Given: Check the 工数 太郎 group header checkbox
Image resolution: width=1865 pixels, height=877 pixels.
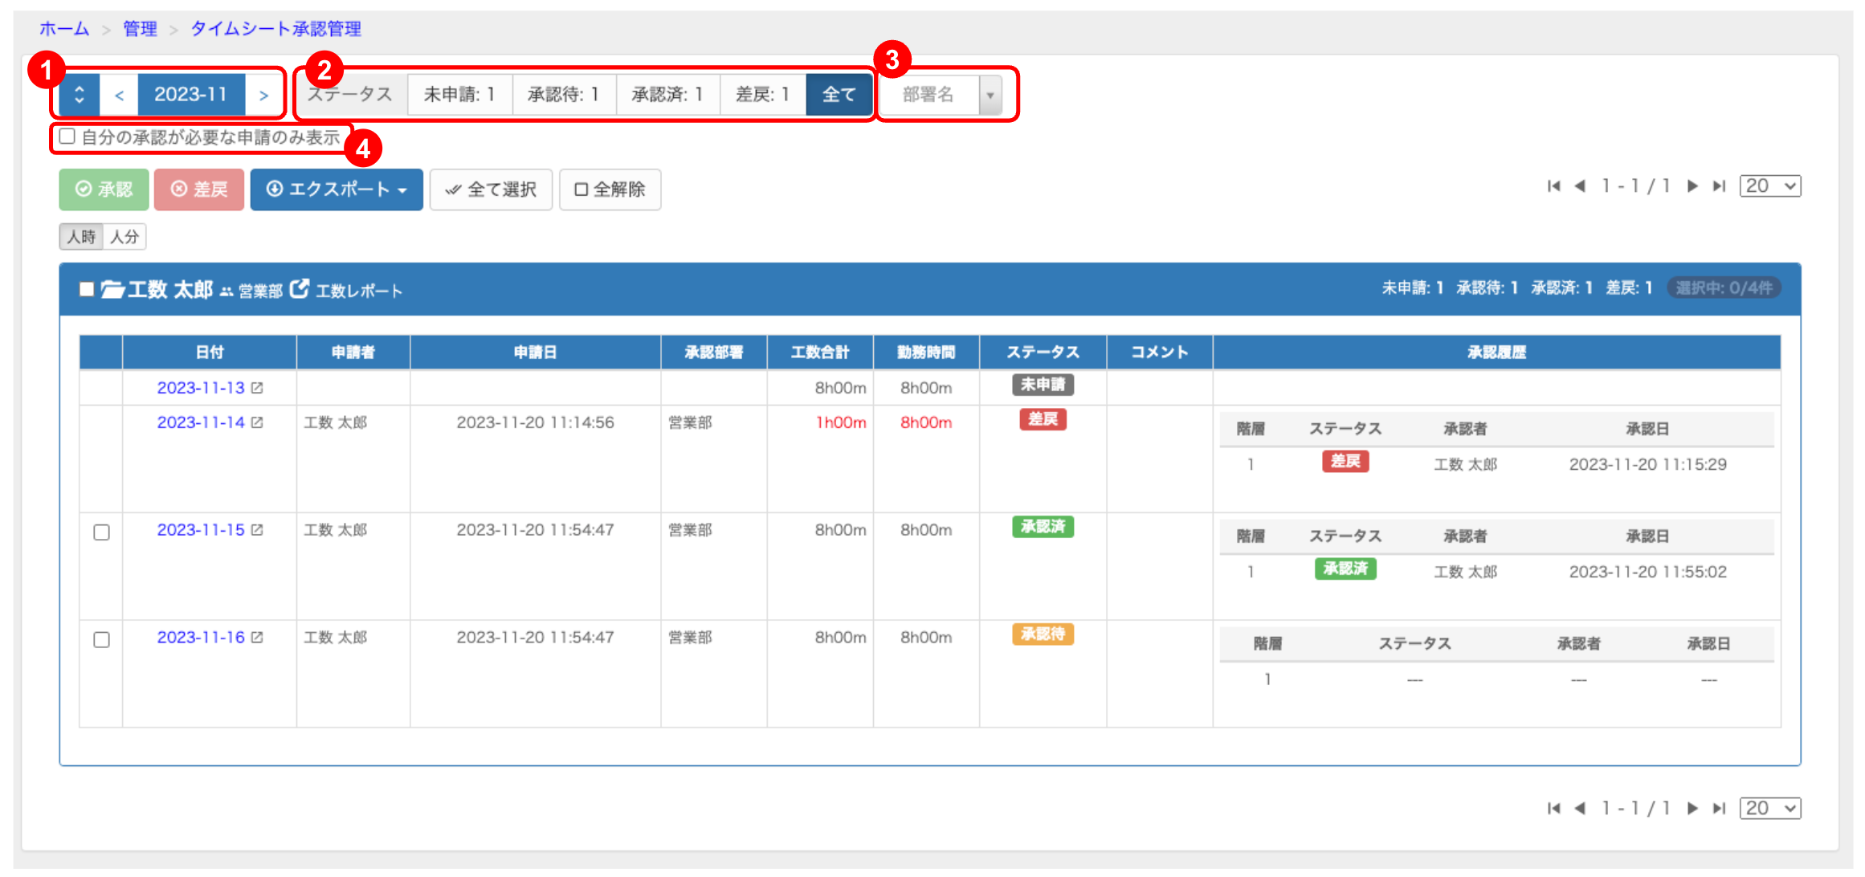Looking at the screenshot, I should click(87, 289).
